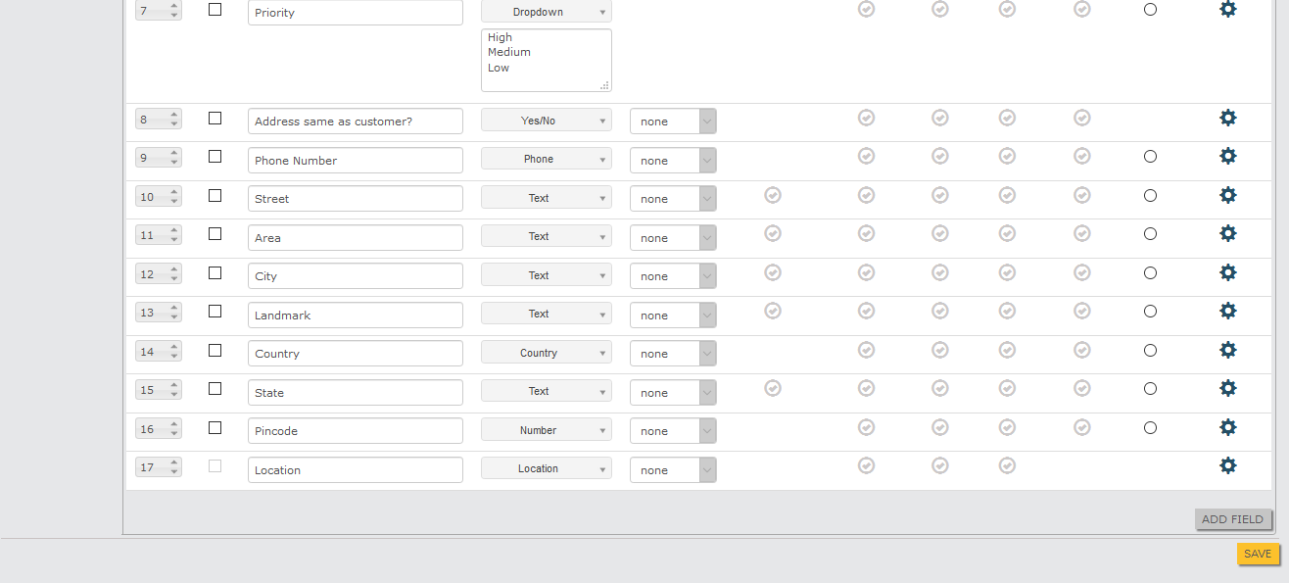Click the ADD FIELD button
This screenshot has width=1289, height=583.
point(1233,519)
